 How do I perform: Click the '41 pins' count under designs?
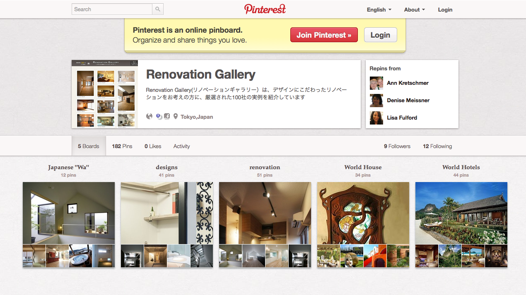point(166,175)
